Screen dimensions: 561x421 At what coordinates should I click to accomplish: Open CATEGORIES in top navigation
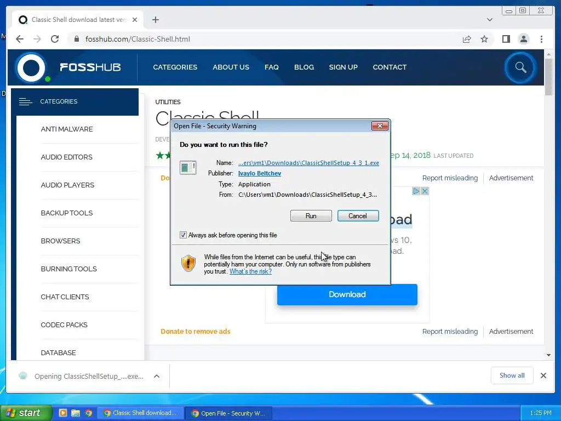click(x=175, y=67)
